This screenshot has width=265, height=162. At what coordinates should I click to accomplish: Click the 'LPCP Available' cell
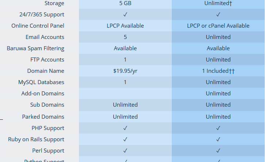click(125, 26)
